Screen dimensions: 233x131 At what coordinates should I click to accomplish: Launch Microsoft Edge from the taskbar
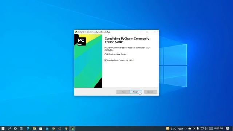(28, 128)
